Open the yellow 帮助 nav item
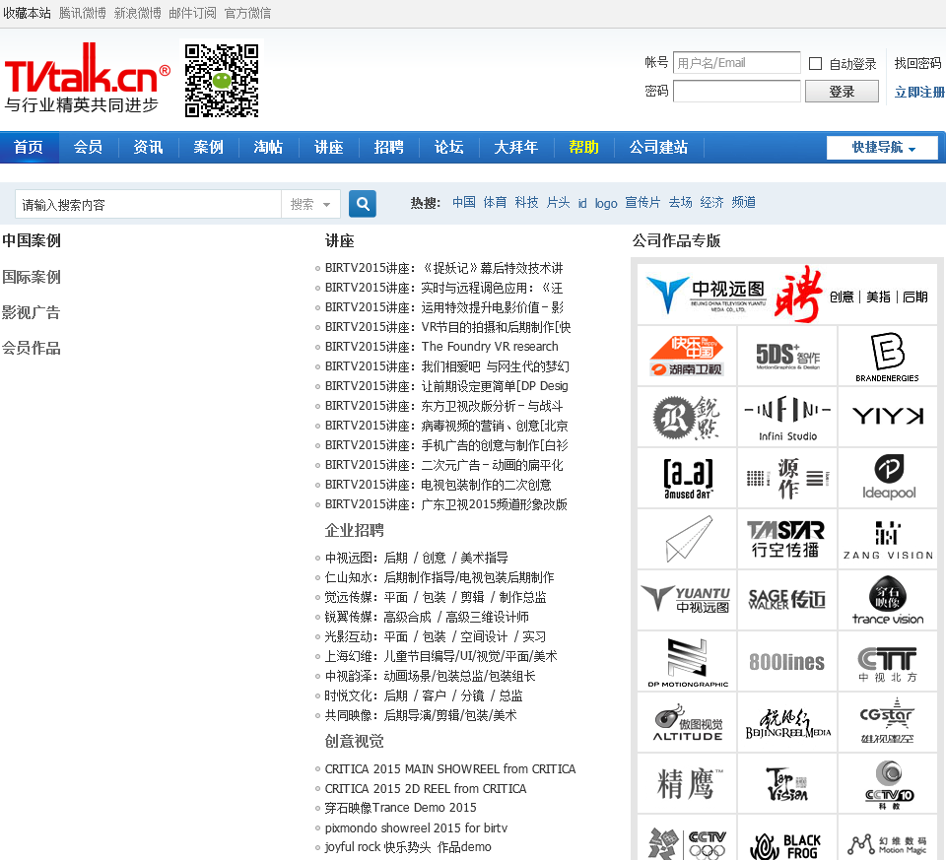This screenshot has height=860, width=946. (584, 147)
